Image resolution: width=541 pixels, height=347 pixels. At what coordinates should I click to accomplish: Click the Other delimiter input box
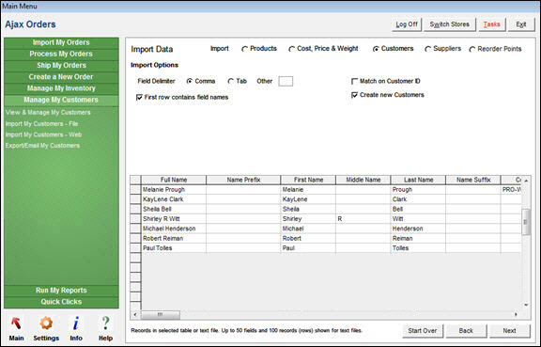(286, 81)
